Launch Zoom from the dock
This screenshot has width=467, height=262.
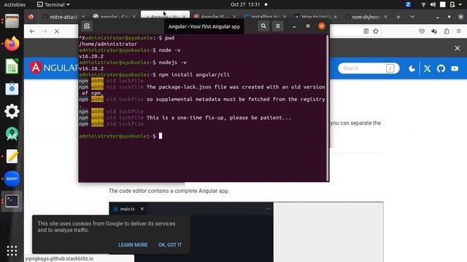coord(12,178)
